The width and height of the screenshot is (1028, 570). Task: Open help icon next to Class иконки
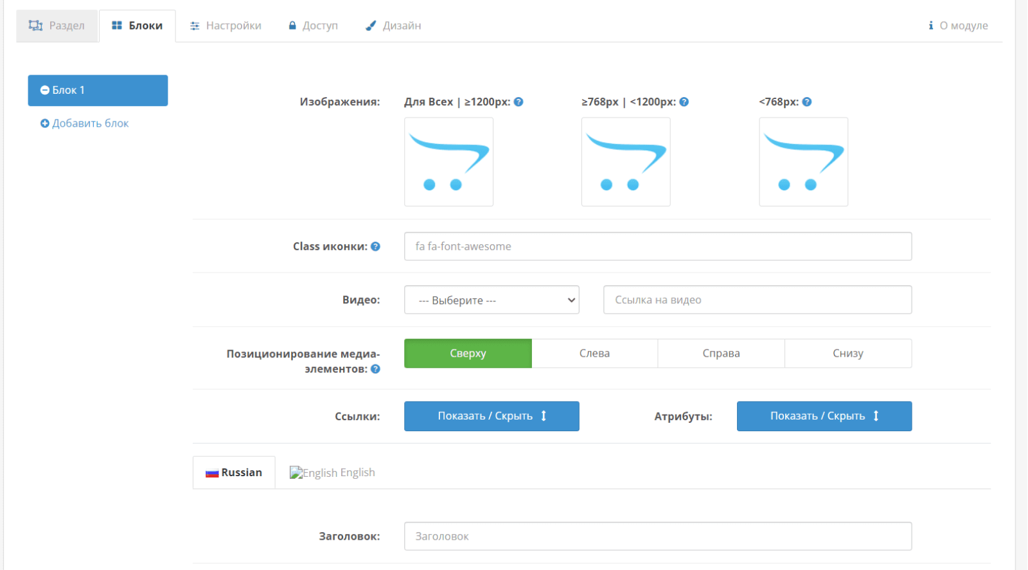click(376, 246)
